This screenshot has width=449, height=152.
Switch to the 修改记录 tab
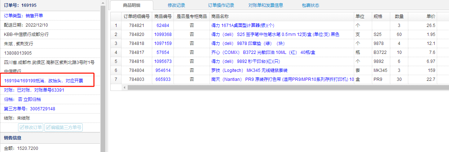click(x=176, y=5)
